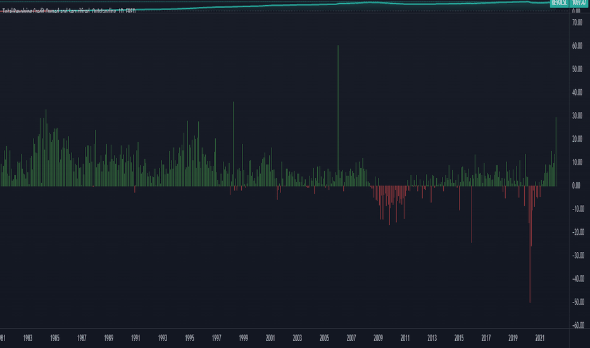Click the rightmost tall green bar
This screenshot has width=590, height=348.
556,152
